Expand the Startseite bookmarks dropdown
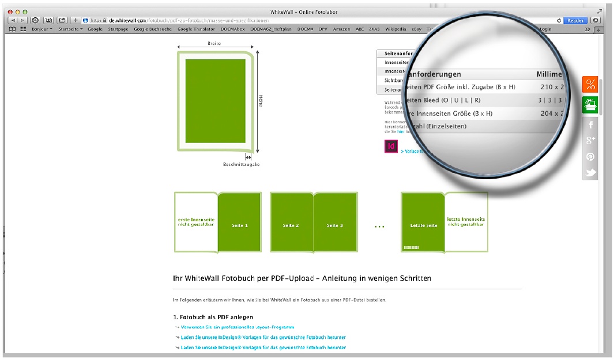 pos(70,29)
